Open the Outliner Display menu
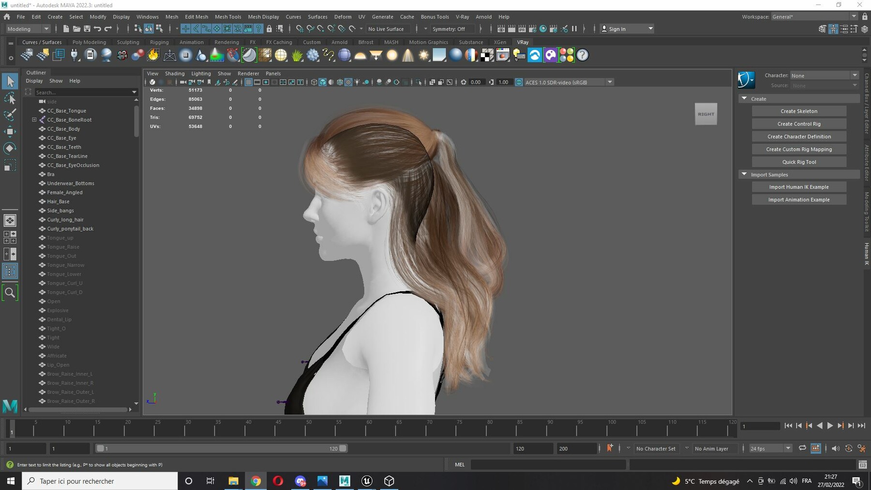 (34, 81)
